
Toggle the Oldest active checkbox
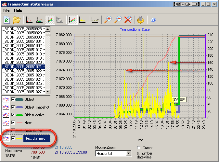click(x=13, y=115)
